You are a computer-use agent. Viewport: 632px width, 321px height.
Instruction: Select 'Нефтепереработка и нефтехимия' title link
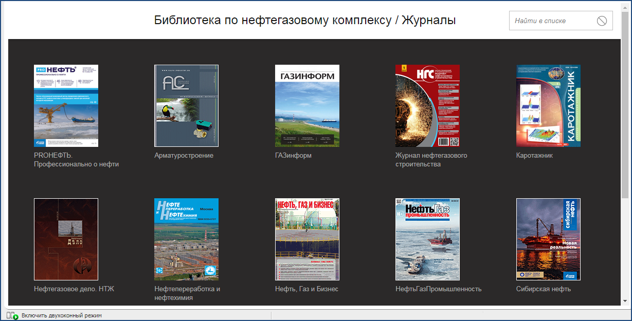[187, 293]
